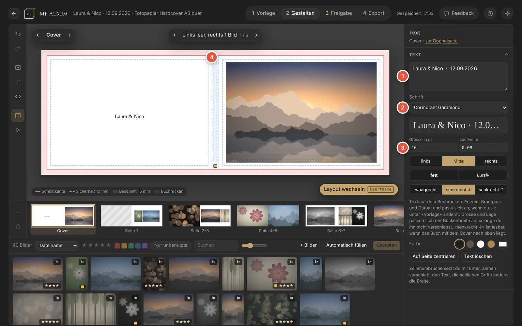Set text alignment to links
The width and height of the screenshot is (522, 326).
(x=426, y=161)
